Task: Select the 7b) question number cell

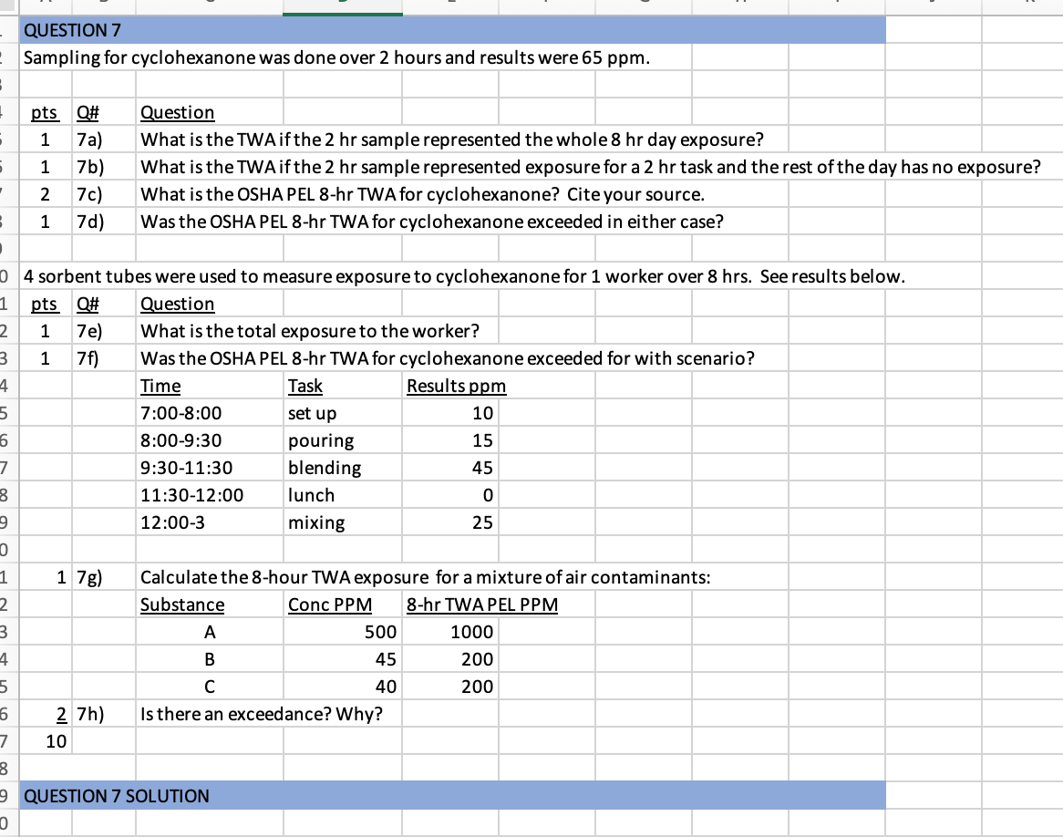Action: click(x=104, y=167)
